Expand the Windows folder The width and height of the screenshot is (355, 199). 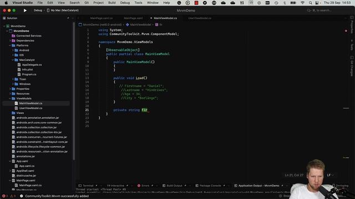[x=13, y=84]
